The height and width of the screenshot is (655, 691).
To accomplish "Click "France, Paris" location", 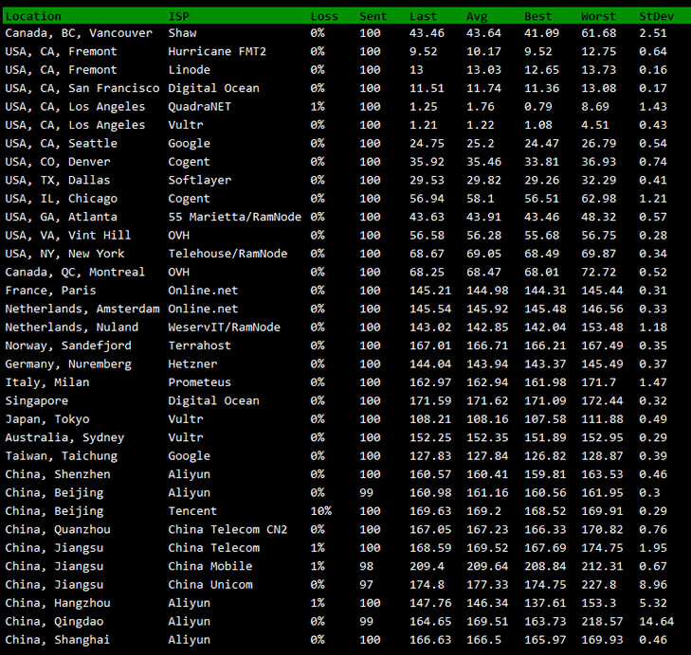I will click(50, 291).
